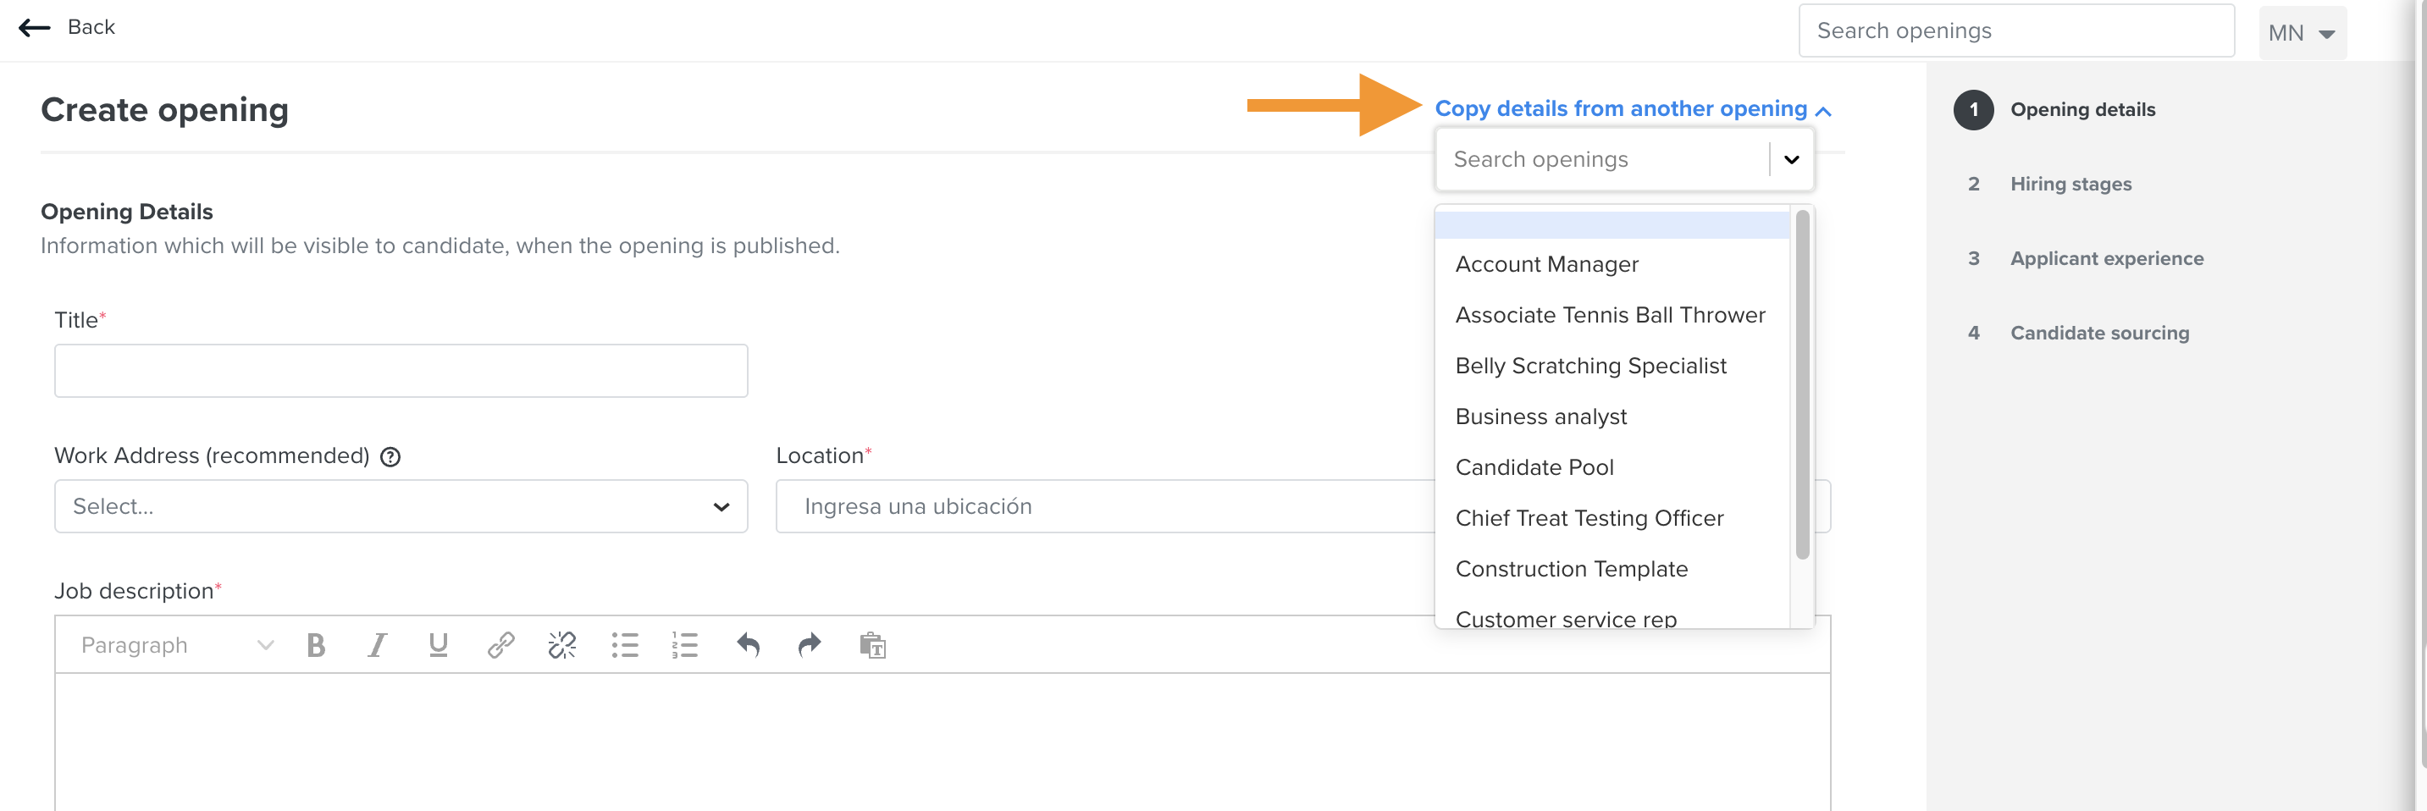Insert a link in job description
The image size is (2427, 811).
coord(500,645)
